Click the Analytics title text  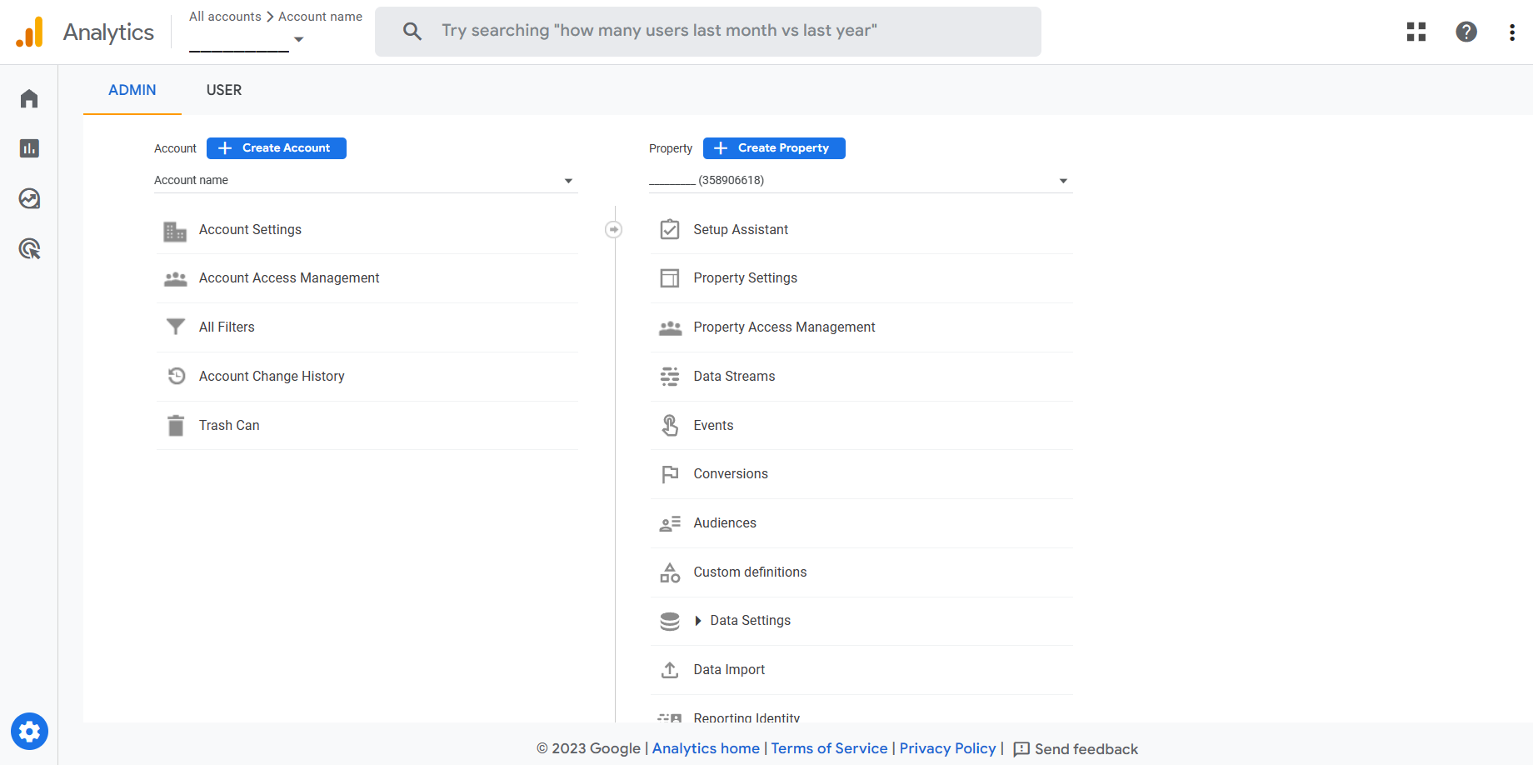tap(108, 32)
